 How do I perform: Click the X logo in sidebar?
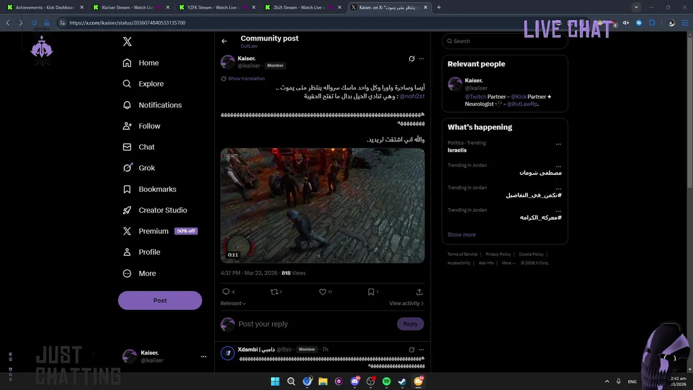coord(127,42)
